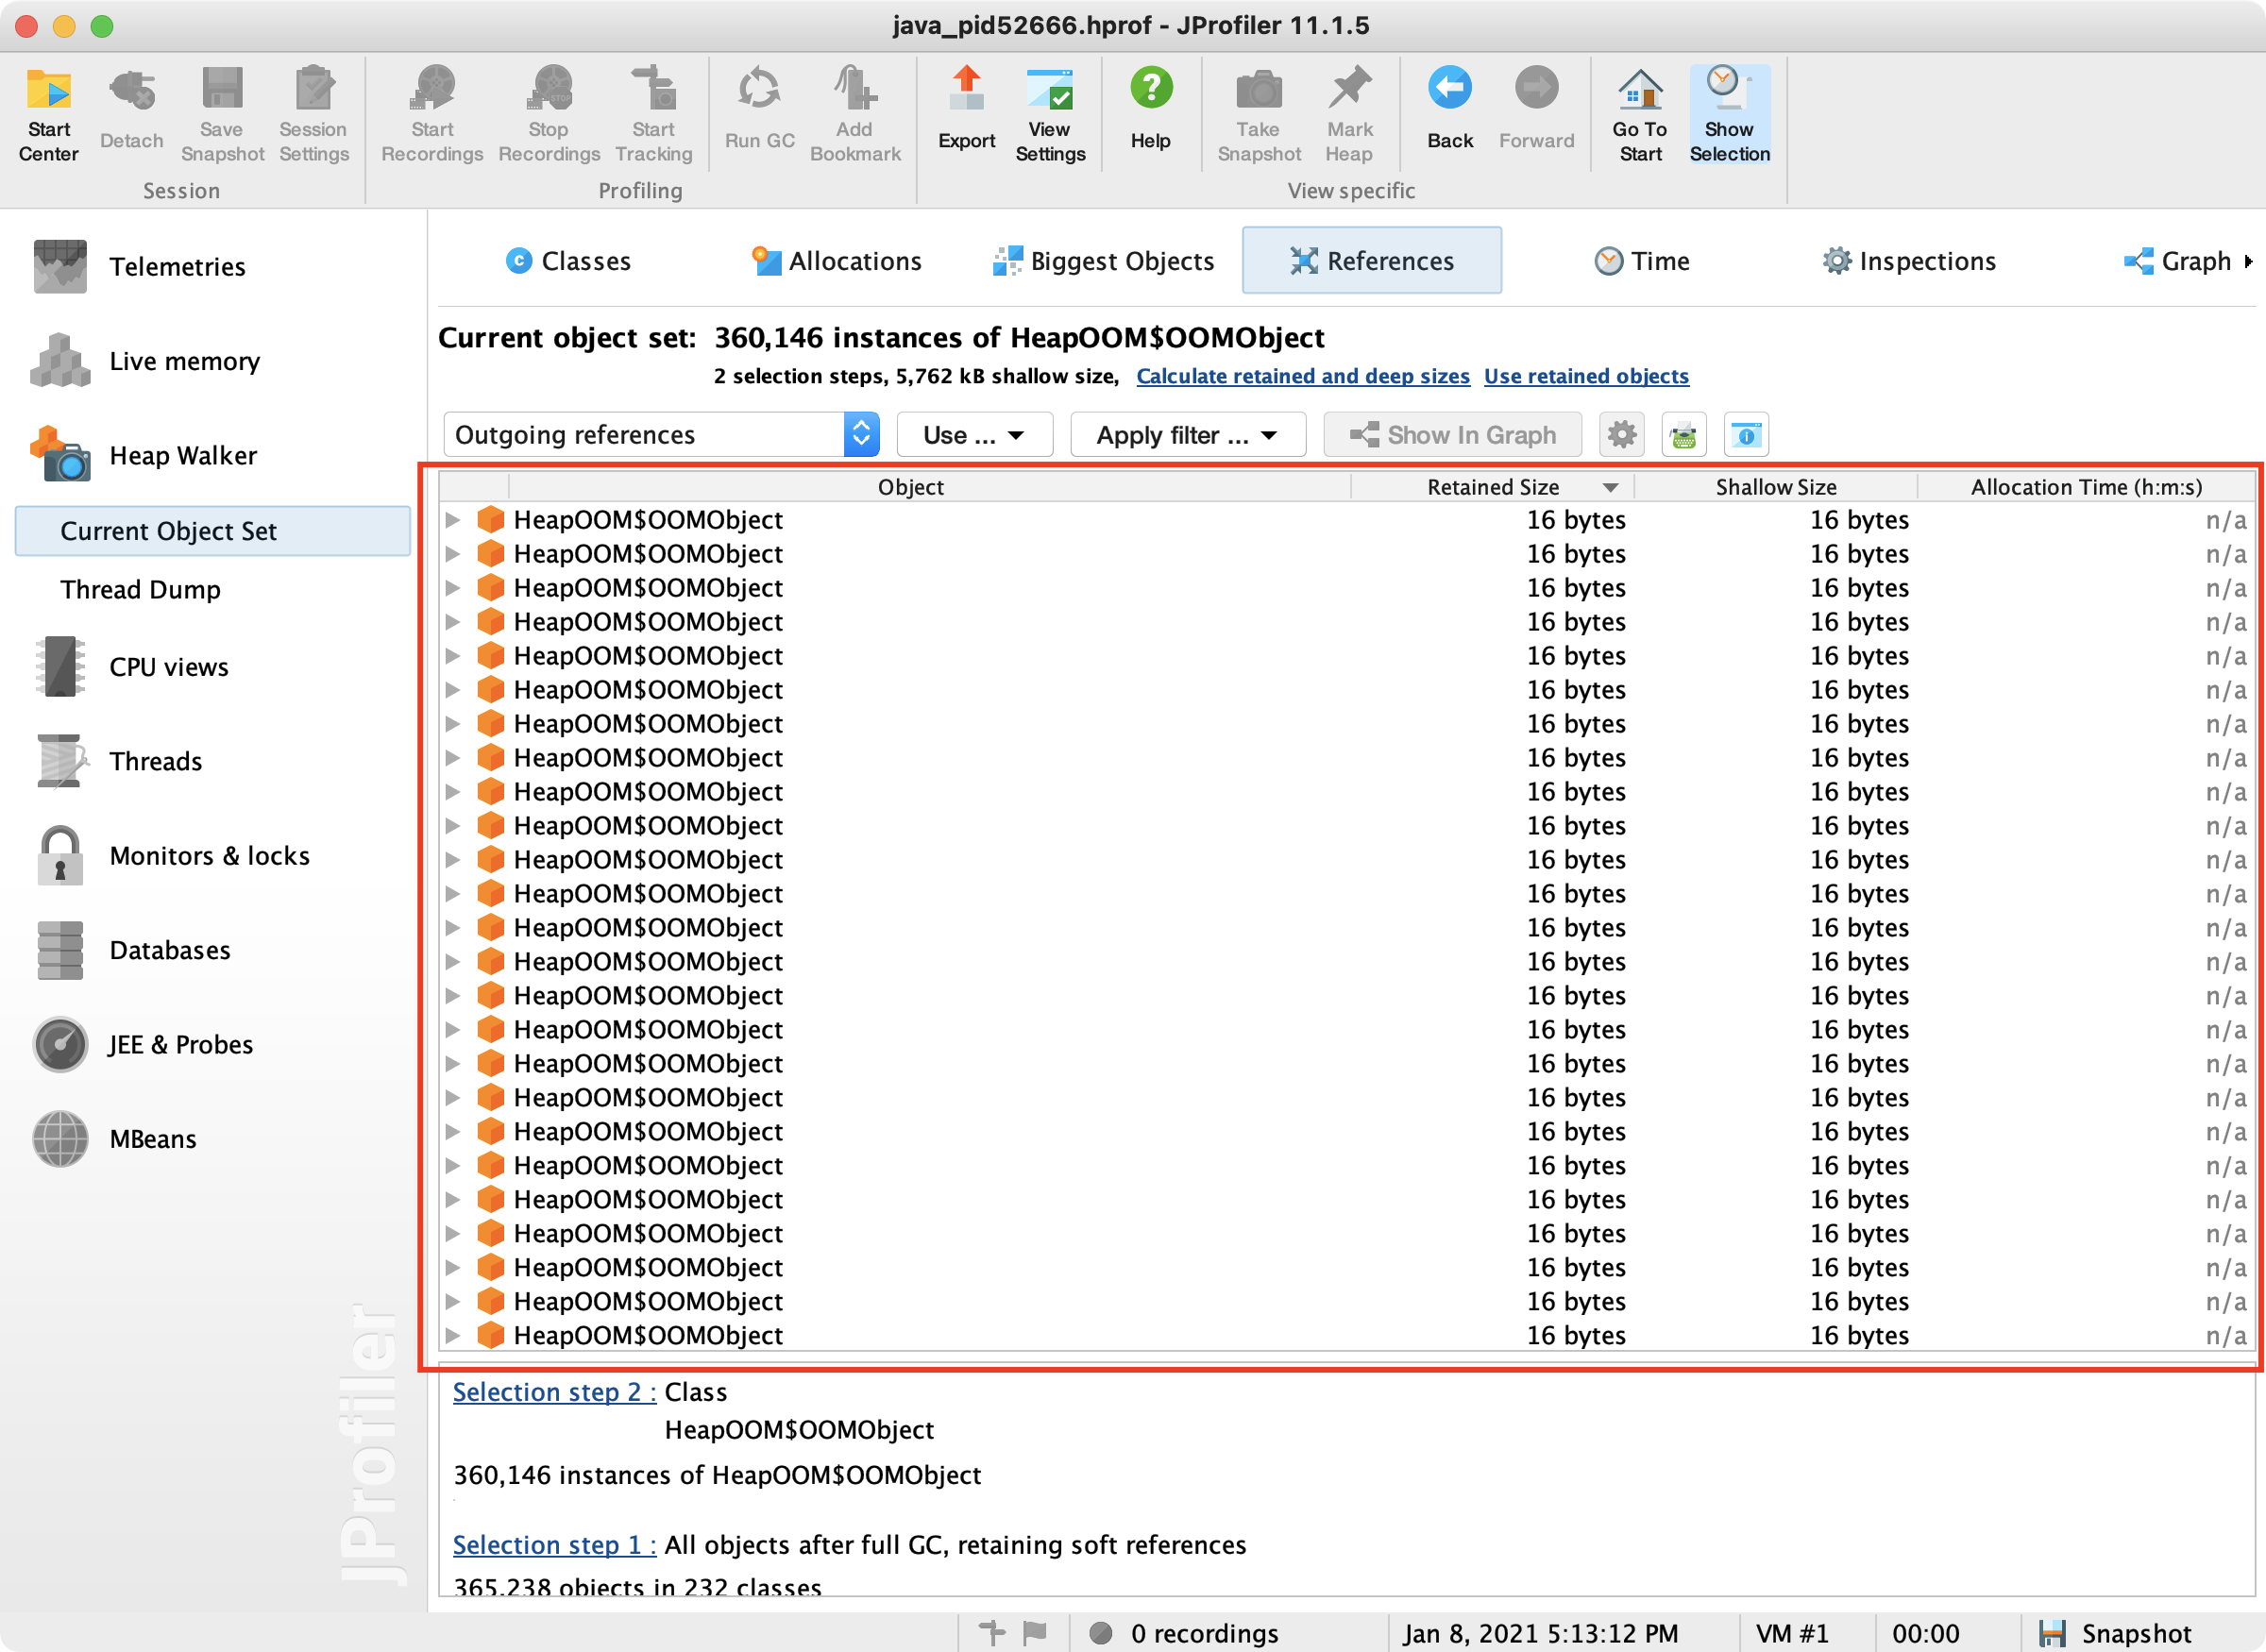Click the Snapshot status bar item
The height and width of the screenshot is (1652, 2266).
point(2115,1633)
